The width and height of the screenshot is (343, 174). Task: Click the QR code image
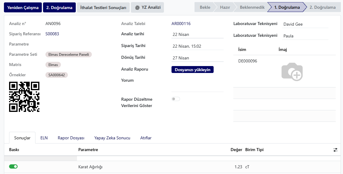click(24, 97)
